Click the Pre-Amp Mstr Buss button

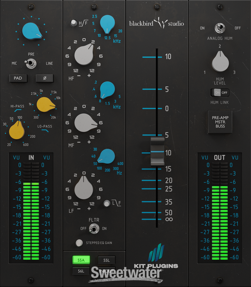click(x=219, y=122)
